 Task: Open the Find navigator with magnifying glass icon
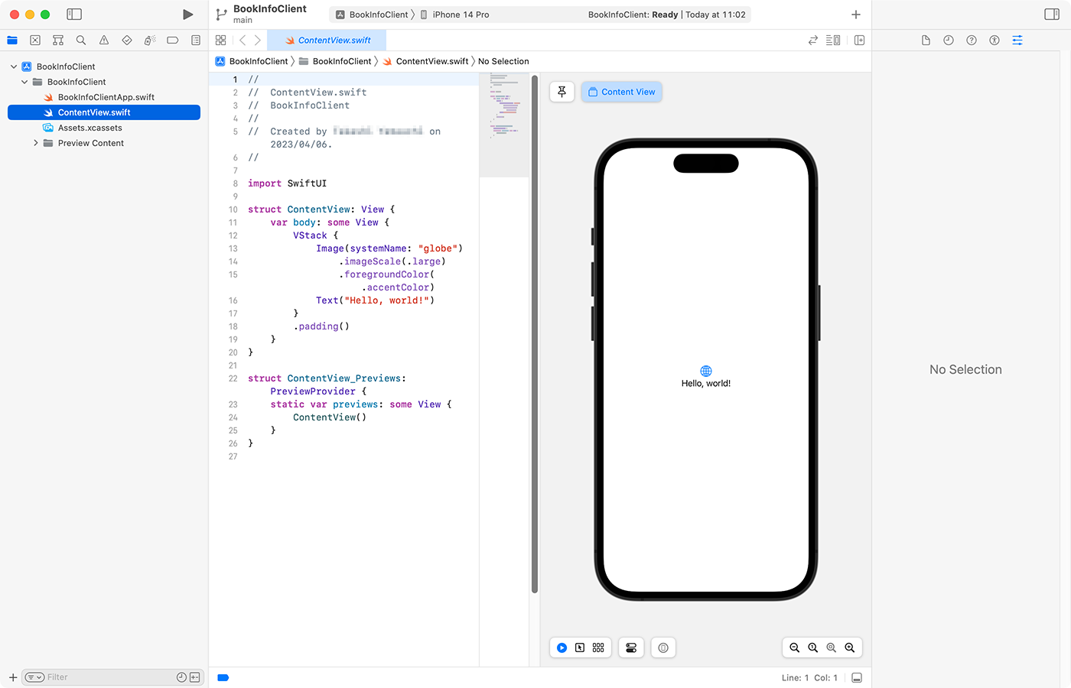click(x=81, y=40)
